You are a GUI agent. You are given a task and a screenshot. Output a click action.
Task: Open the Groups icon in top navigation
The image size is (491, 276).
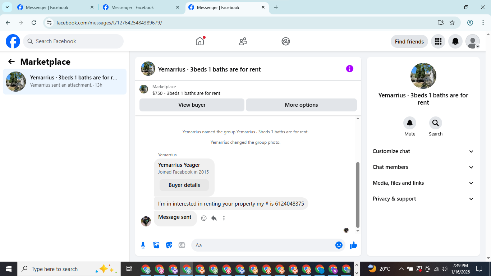click(x=286, y=41)
